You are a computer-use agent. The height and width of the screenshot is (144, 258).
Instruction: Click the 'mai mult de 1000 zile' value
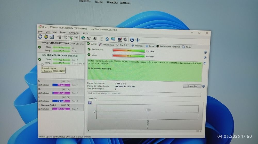tap(125, 87)
